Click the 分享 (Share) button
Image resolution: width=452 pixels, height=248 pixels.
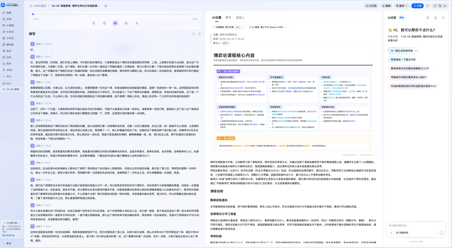click(x=416, y=5)
